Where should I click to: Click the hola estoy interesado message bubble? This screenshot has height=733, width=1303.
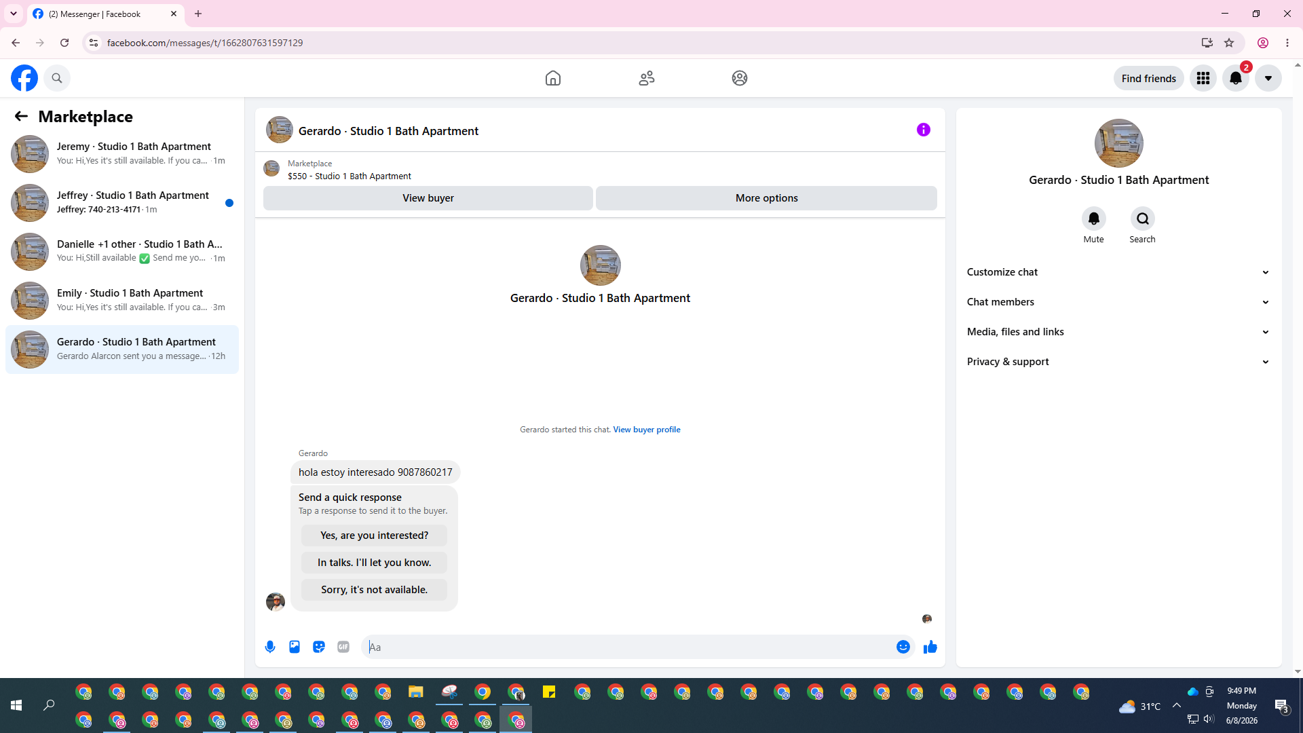[x=375, y=472]
